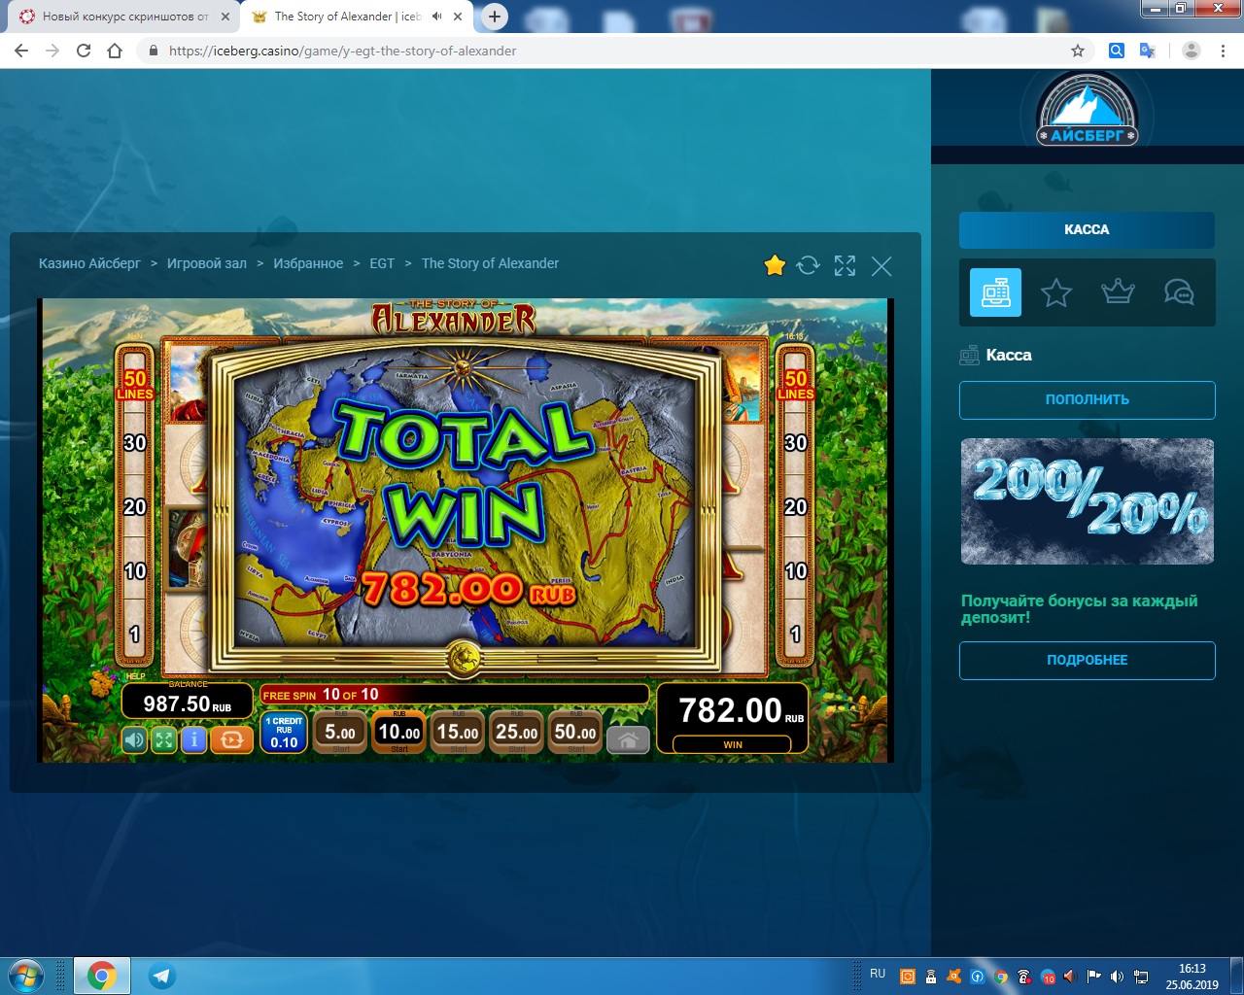
Task: Close the Новый конкурс скриншотов tab
Action: click(225, 17)
